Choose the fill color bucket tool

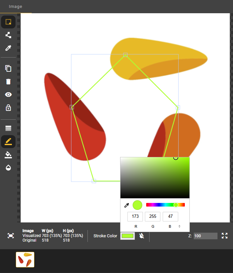coord(8,155)
